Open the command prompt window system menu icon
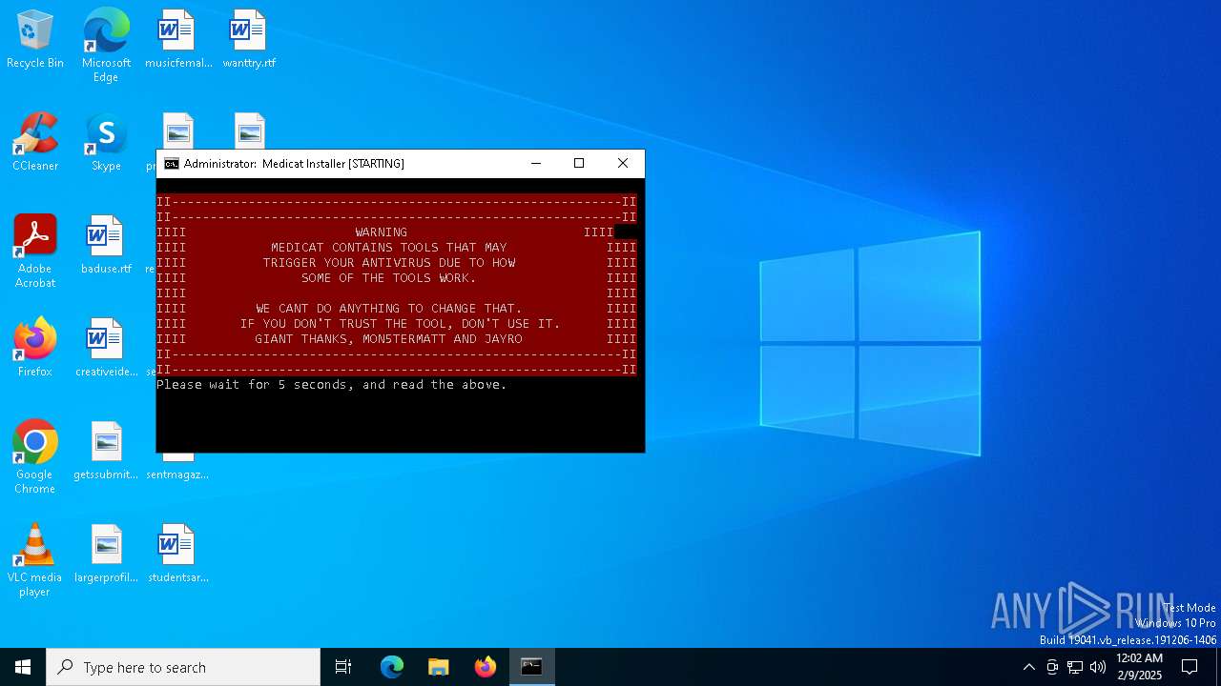Viewport: 1221px width, 686px height. pos(172,164)
